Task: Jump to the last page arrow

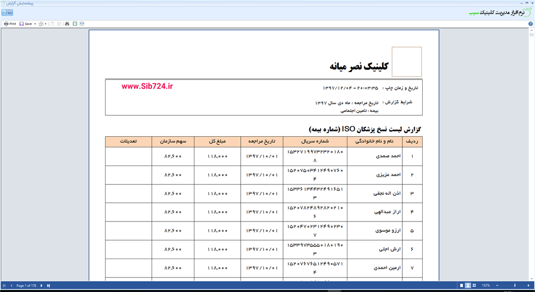Action: 49,286
